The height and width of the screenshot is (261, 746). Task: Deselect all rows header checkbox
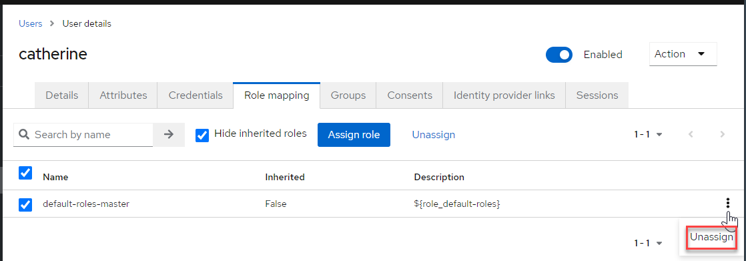(x=25, y=172)
